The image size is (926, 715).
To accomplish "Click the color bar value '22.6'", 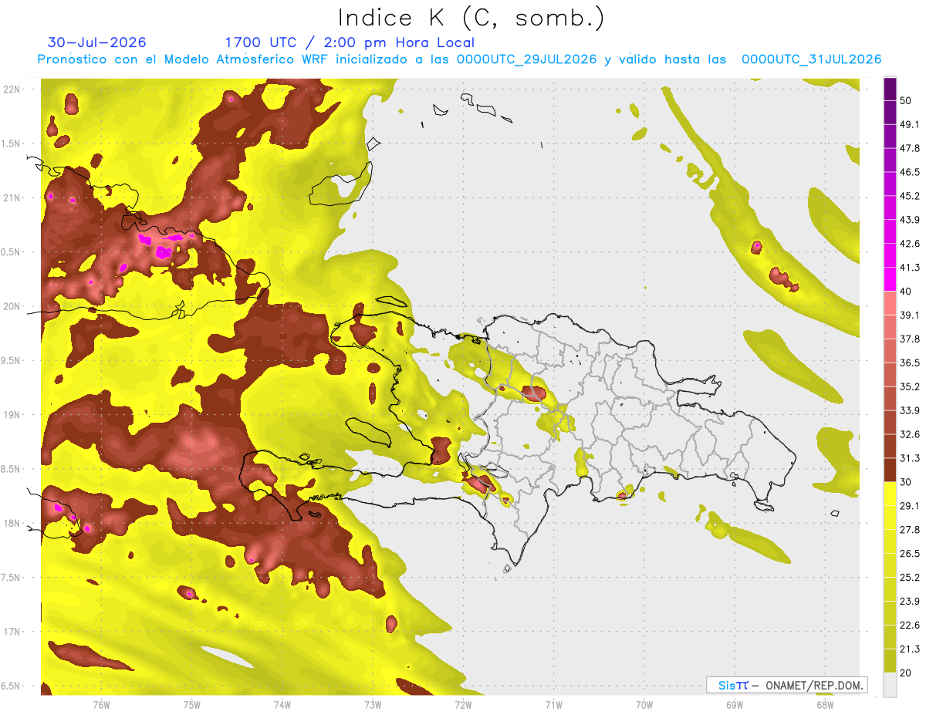I will click(x=911, y=625).
